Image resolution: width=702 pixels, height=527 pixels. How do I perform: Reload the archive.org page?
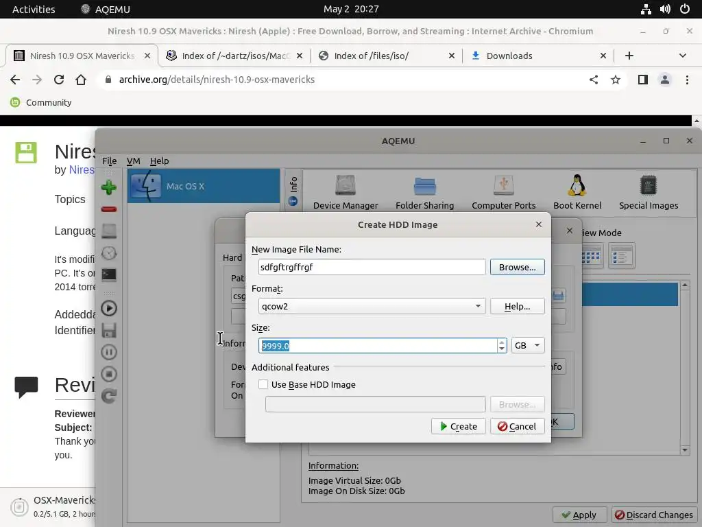(x=59, y=80)
